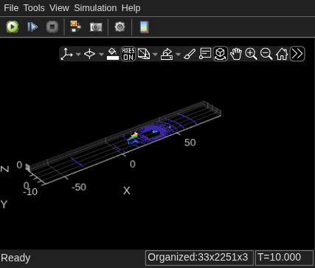Run the simulation with the green play button
The width and height of the screenshot is (315, 268).
(x=13, y=27)
